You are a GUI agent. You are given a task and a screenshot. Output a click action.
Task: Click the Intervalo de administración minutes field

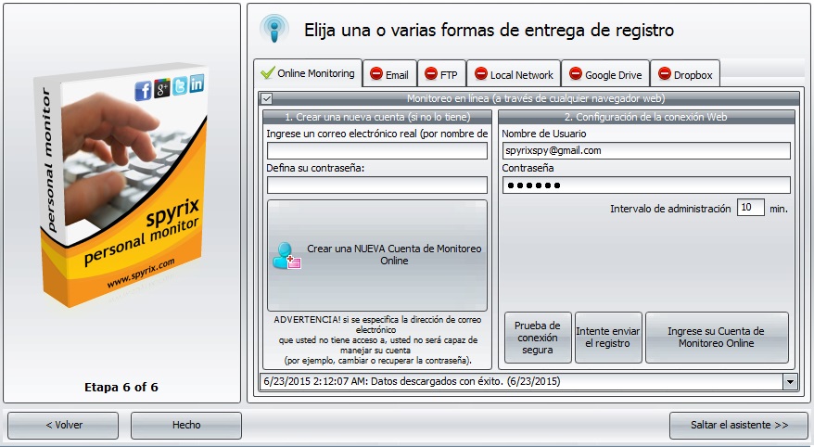[751, 208]
